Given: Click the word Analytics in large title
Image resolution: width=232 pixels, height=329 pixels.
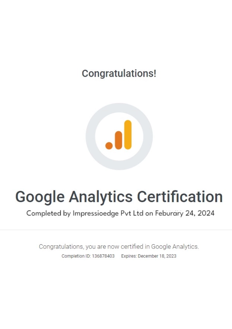Looking at the screenshot, I should (101, 197).
